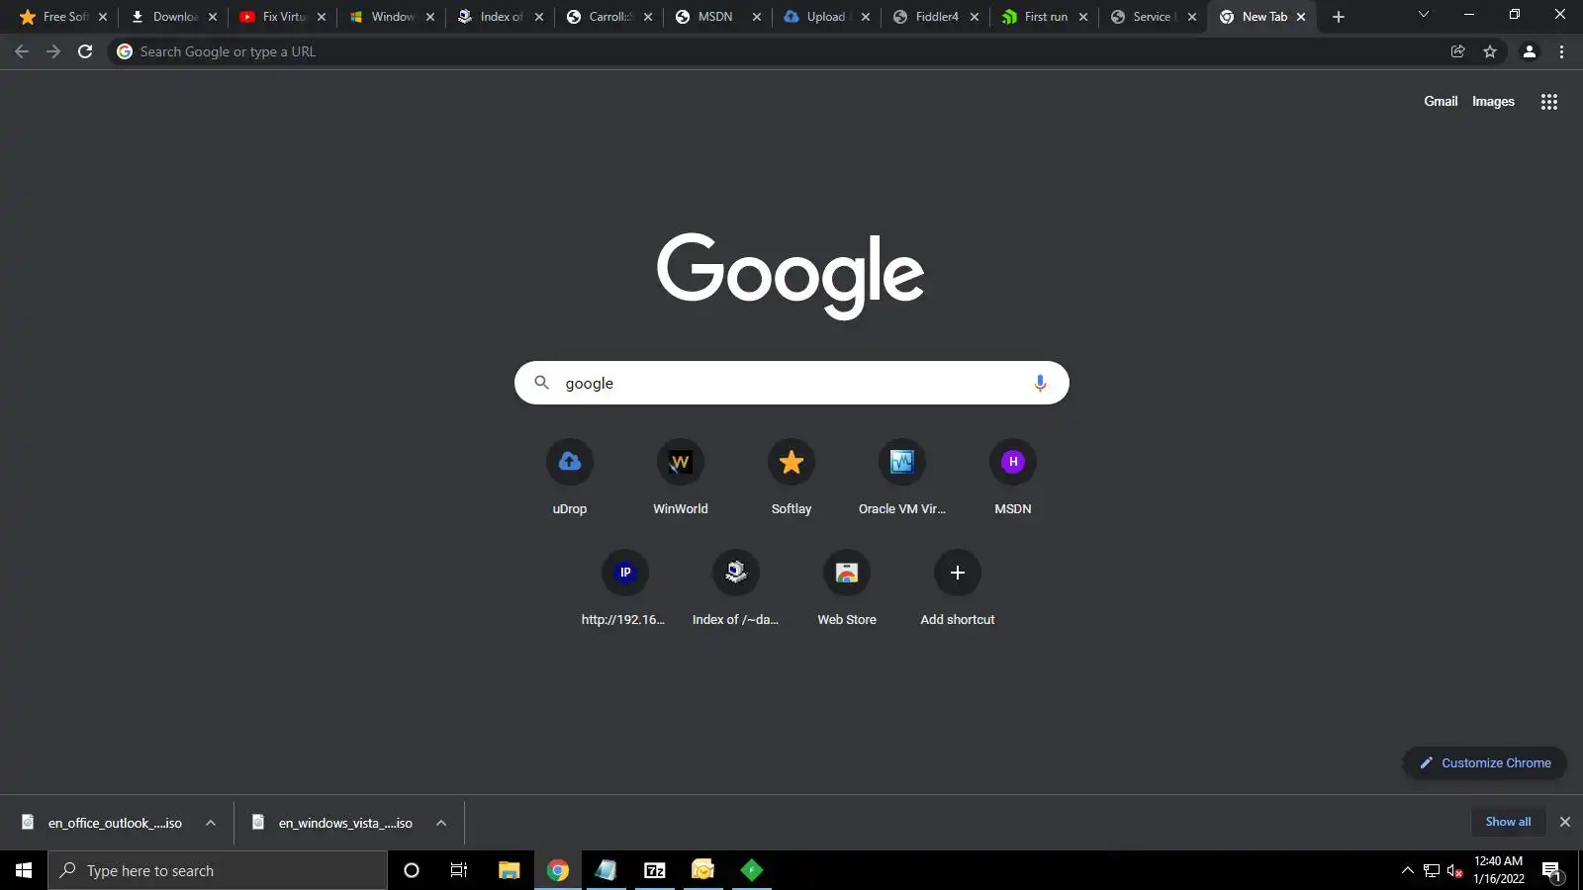Switch to the Upload tab
Viewport: 1583px width, 890px height.
click(827, 17)
